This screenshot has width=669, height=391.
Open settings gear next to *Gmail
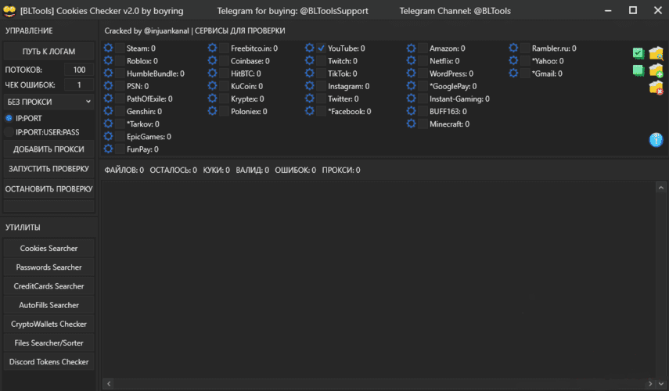pyautogui.click(x=514, y=74)
